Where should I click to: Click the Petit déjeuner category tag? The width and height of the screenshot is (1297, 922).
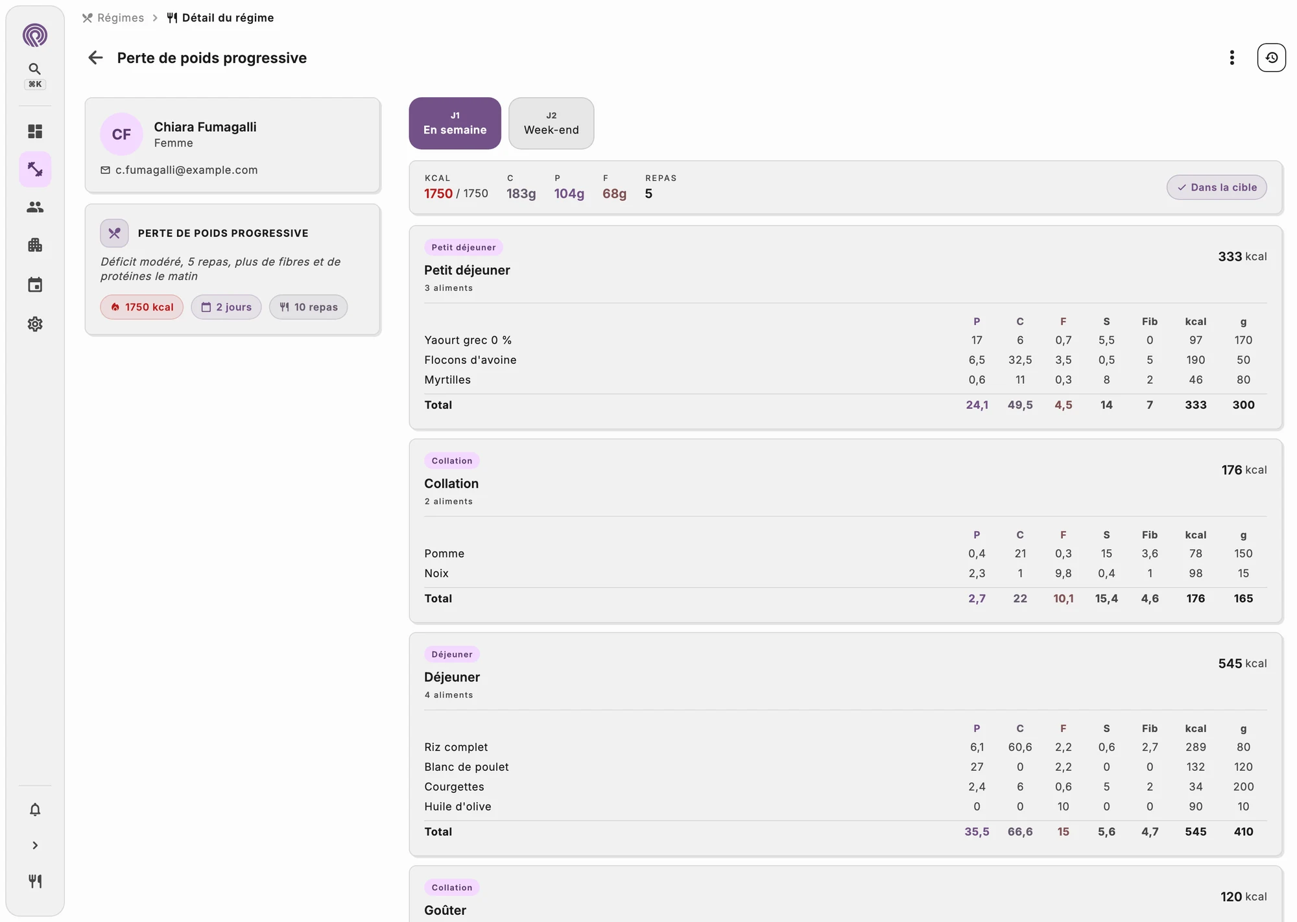(x=464, y=247)
